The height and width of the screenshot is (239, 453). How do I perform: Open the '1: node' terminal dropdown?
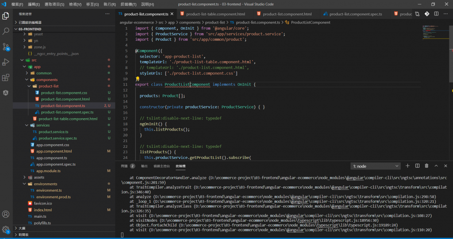click(x=375, y=166)
